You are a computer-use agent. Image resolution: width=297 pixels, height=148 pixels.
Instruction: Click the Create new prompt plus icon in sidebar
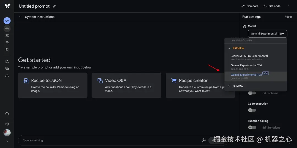pos(7,29)
